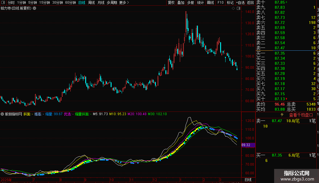This screenshot has height=183, width=319.
Task: Open the 查看千档盘口 link
Action: (301, 115)
